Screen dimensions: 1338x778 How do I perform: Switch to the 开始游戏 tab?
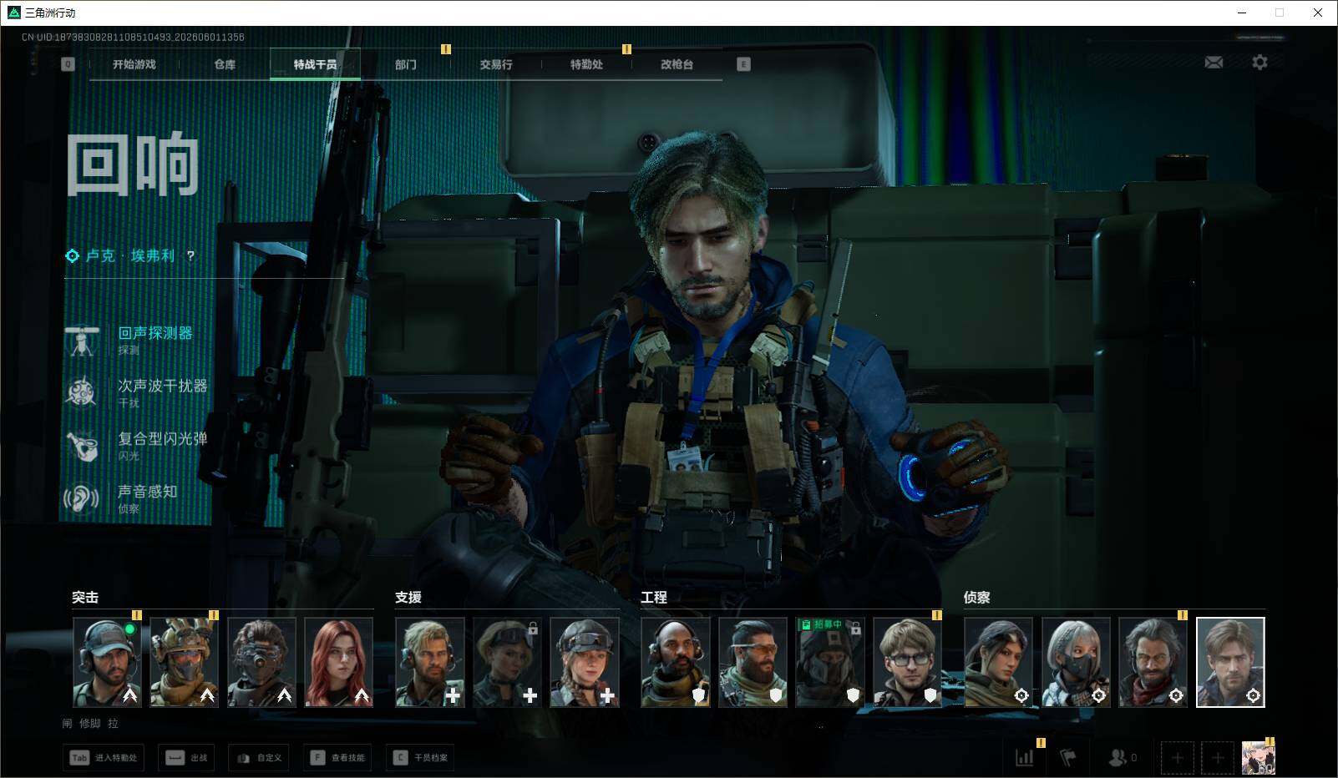[134, 64]
